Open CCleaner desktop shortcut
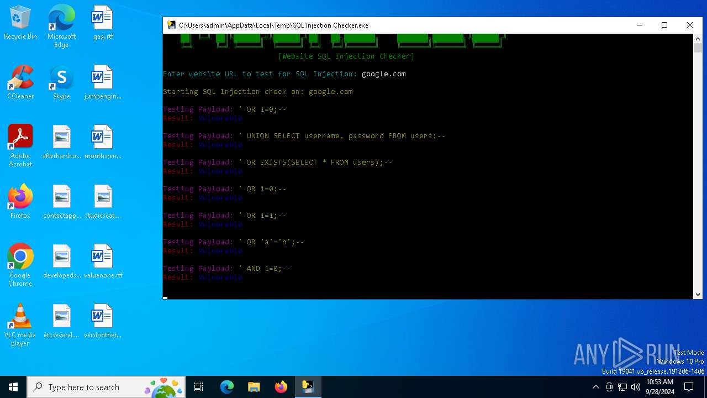This screenshot has width=707, height=398. 20,82
